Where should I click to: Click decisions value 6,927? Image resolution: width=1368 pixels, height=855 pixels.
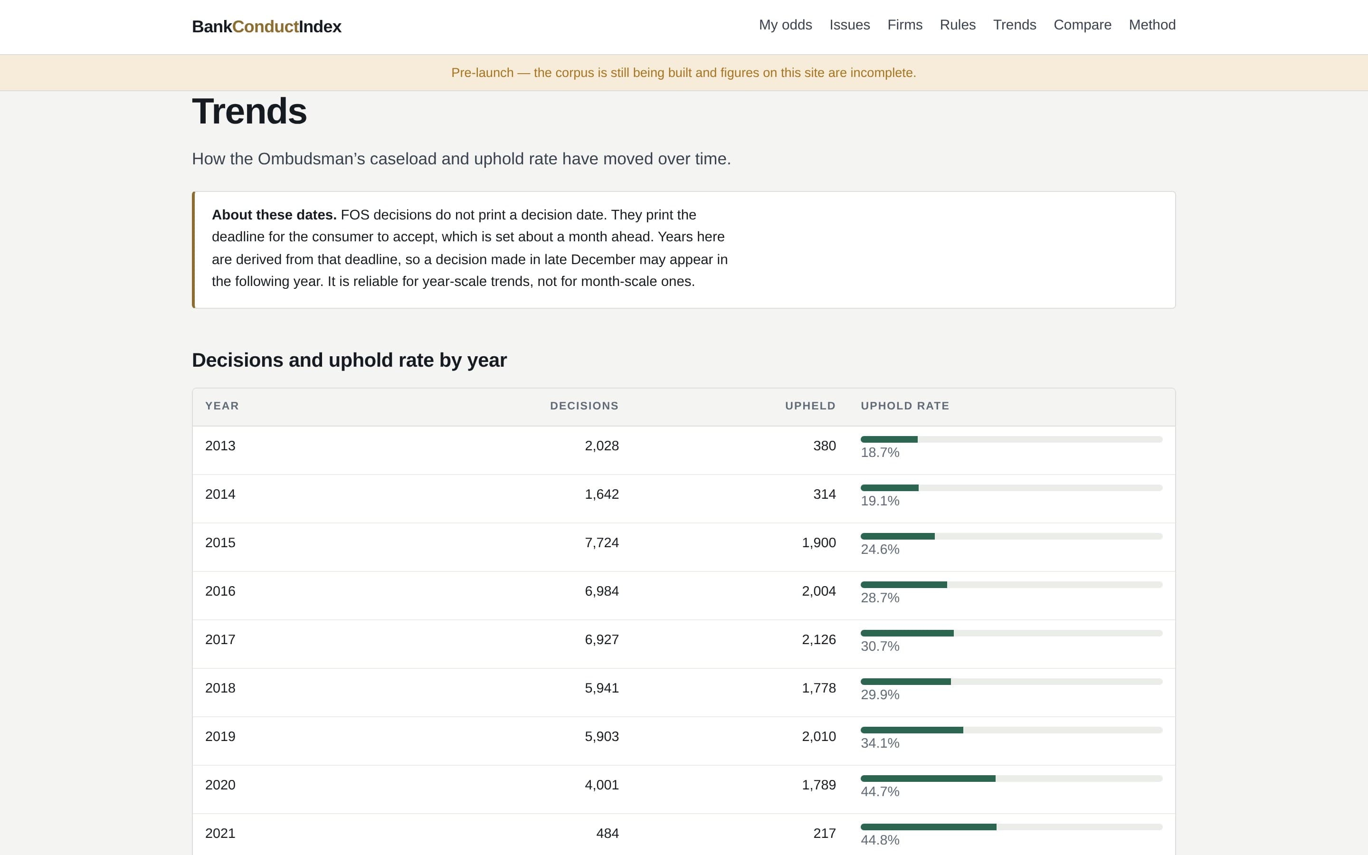click(601, 639)
